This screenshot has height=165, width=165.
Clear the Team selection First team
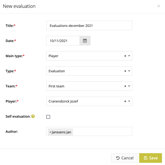click(125, 86)
